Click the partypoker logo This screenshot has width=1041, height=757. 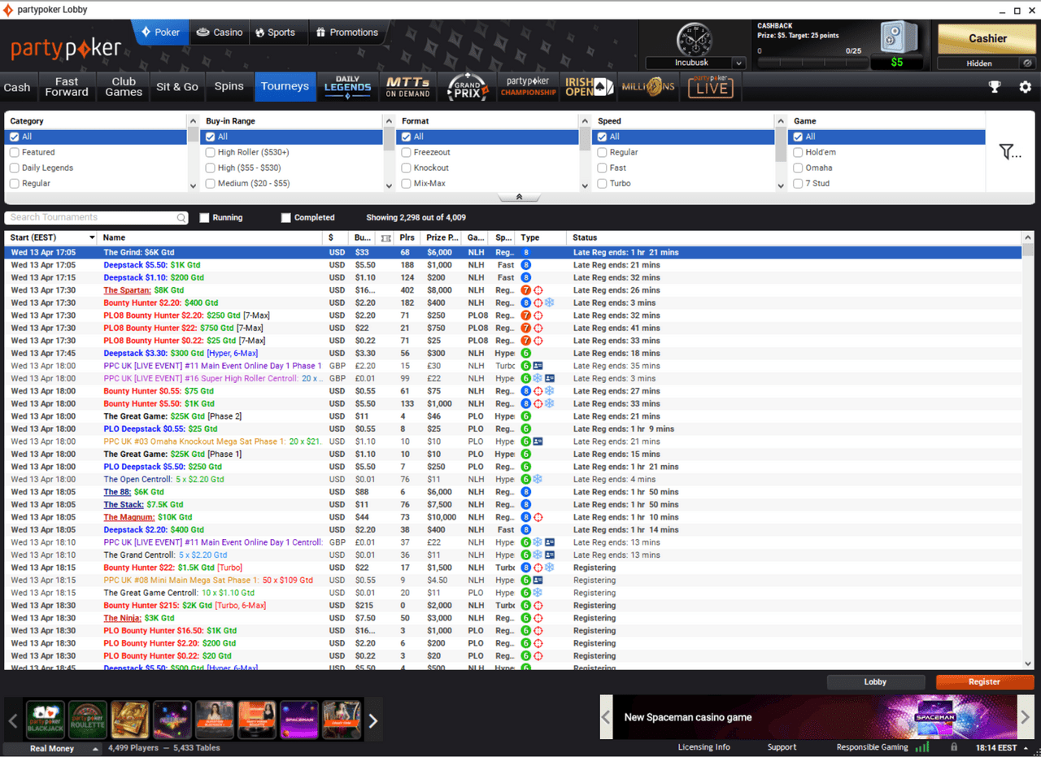pyautogui.click(x=66, y=48)
